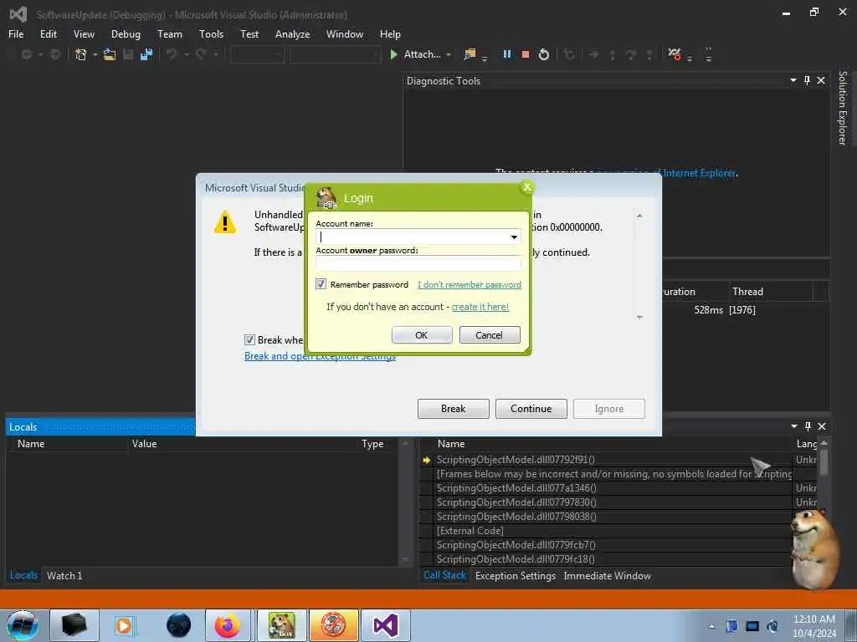857x642 pixels.
Task: Follow the 'create it here!' account link
Action: point(480,307)
